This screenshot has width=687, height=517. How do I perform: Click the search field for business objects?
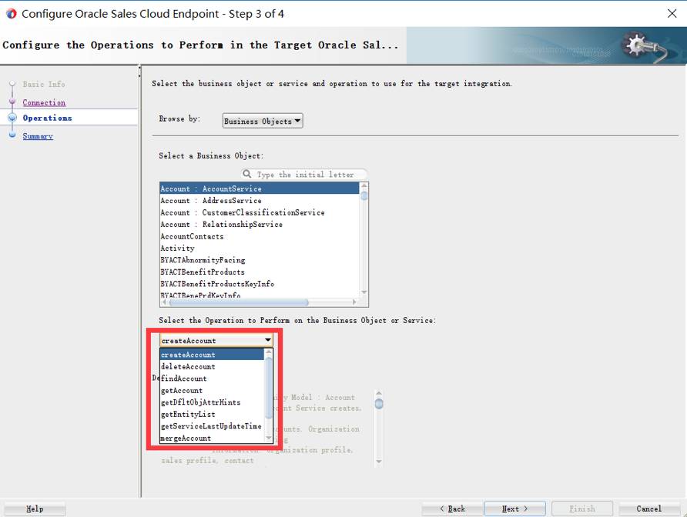coord(303,174)
